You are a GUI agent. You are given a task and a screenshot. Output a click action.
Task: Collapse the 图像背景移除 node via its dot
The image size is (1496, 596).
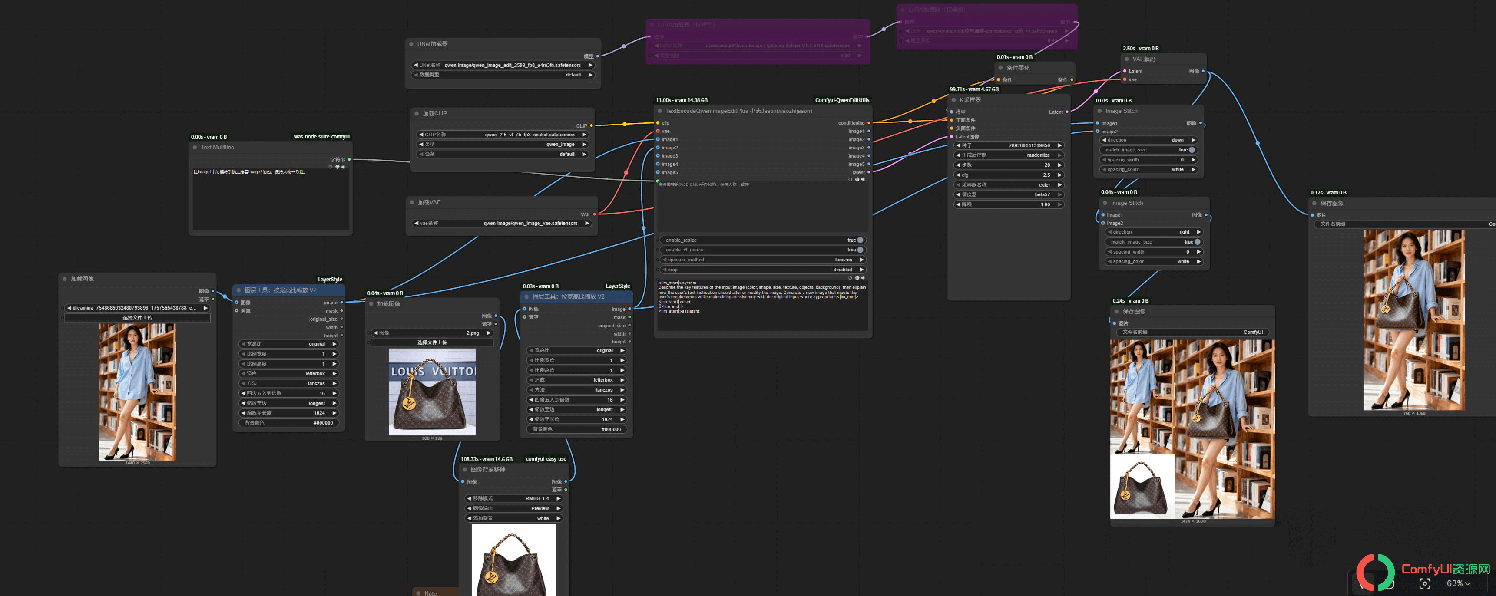pos(465,470)
